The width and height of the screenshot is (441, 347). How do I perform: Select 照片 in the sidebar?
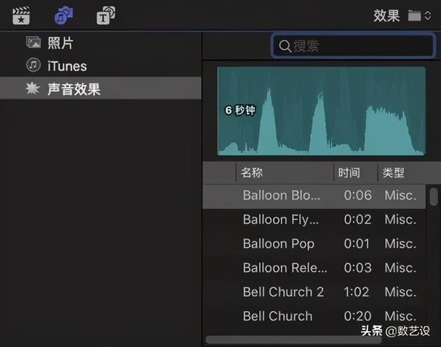pos(101,43)
